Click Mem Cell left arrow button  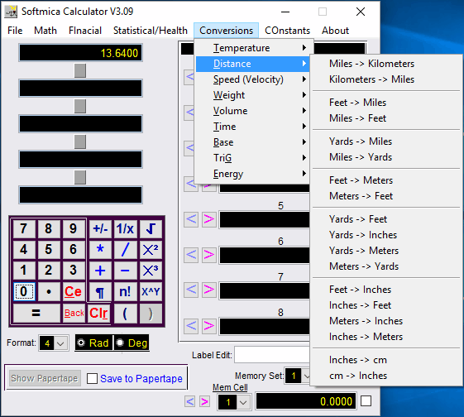[x=189, y=401]
